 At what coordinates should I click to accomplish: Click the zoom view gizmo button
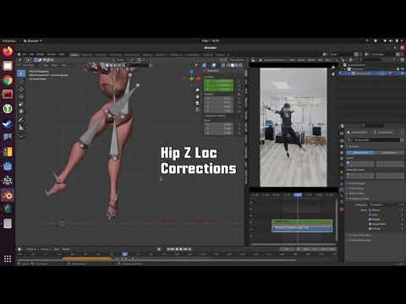coord(198,90)
